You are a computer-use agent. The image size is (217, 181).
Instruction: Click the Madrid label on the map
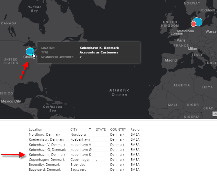point(171,60)
